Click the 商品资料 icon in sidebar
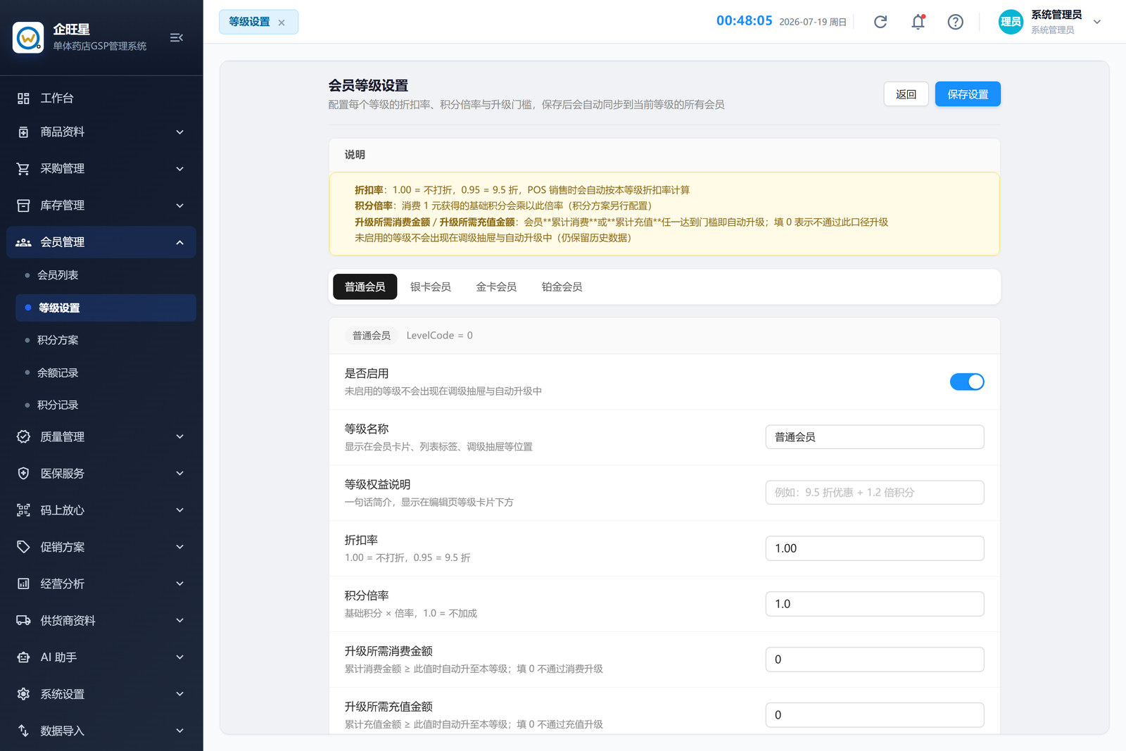This screenshot has width=1126, height=751. coord(23,132)
